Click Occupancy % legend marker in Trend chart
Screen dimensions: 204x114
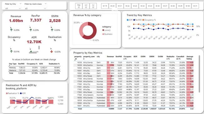tap(143, 20)
